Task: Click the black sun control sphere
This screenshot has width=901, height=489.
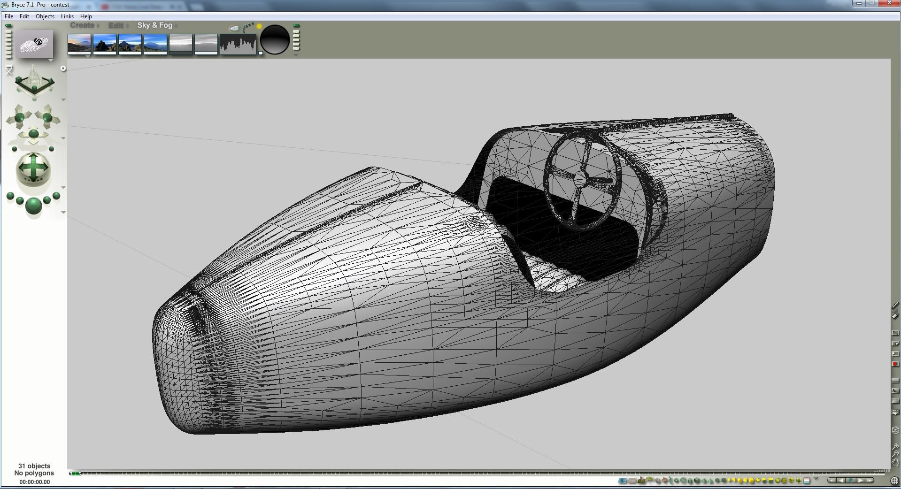Action: pyautogui.click(x=275, y=39)
